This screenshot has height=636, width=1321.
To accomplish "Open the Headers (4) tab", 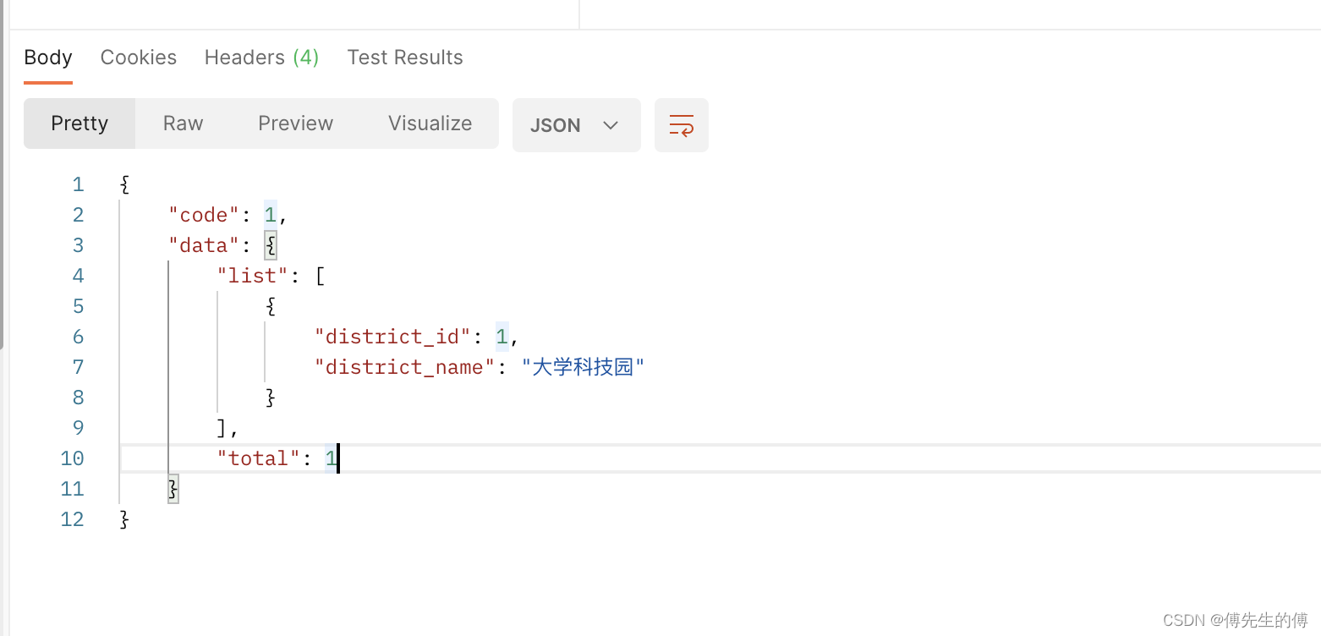I will coord(261,58).
